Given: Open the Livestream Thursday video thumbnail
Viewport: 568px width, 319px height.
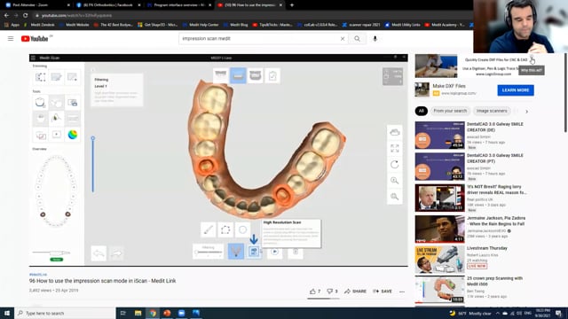Looking at the screenshot, I should point(440,260).
